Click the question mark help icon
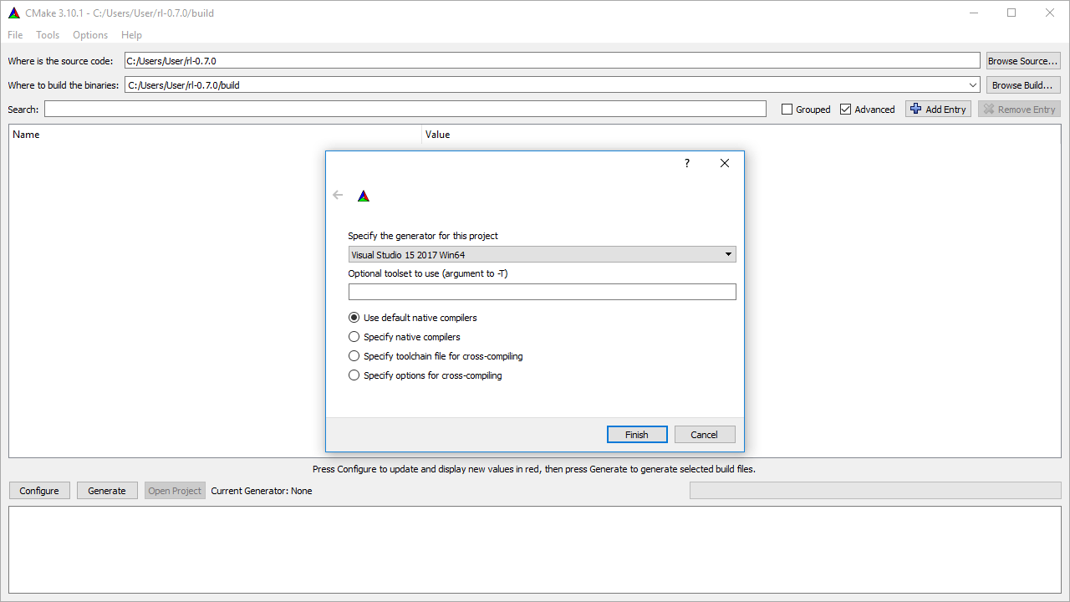This screenshot has height=602, width=1070. [686, 163]
